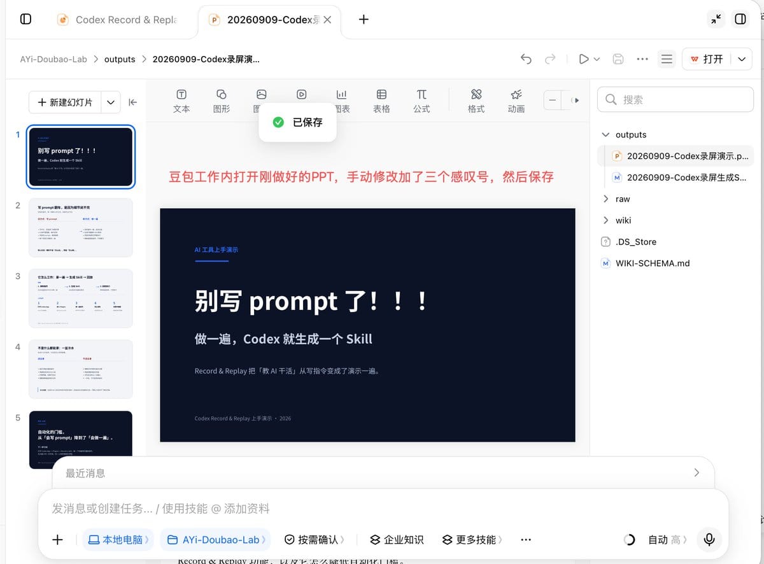The image size is (764, 564).
Task: Click the collapse window arrows icon
Action: tap(716, 19)
